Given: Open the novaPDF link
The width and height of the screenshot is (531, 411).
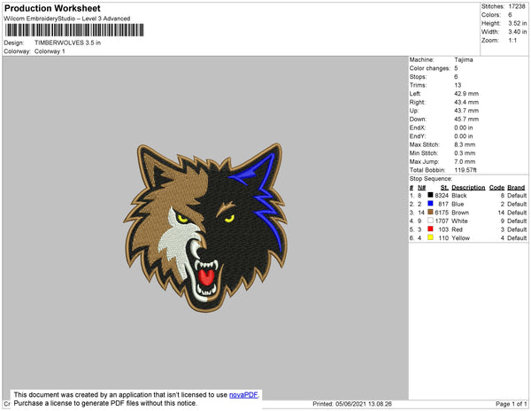Looking at the screenshot, I should tap(243, 395).
